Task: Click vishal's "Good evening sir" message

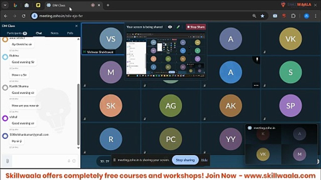Action: pyautogui.click(x=23, y=123)
